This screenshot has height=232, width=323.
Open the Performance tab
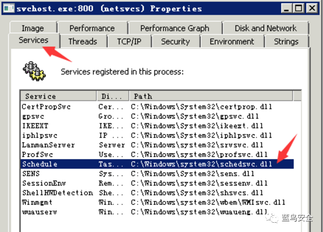[92, 28]
